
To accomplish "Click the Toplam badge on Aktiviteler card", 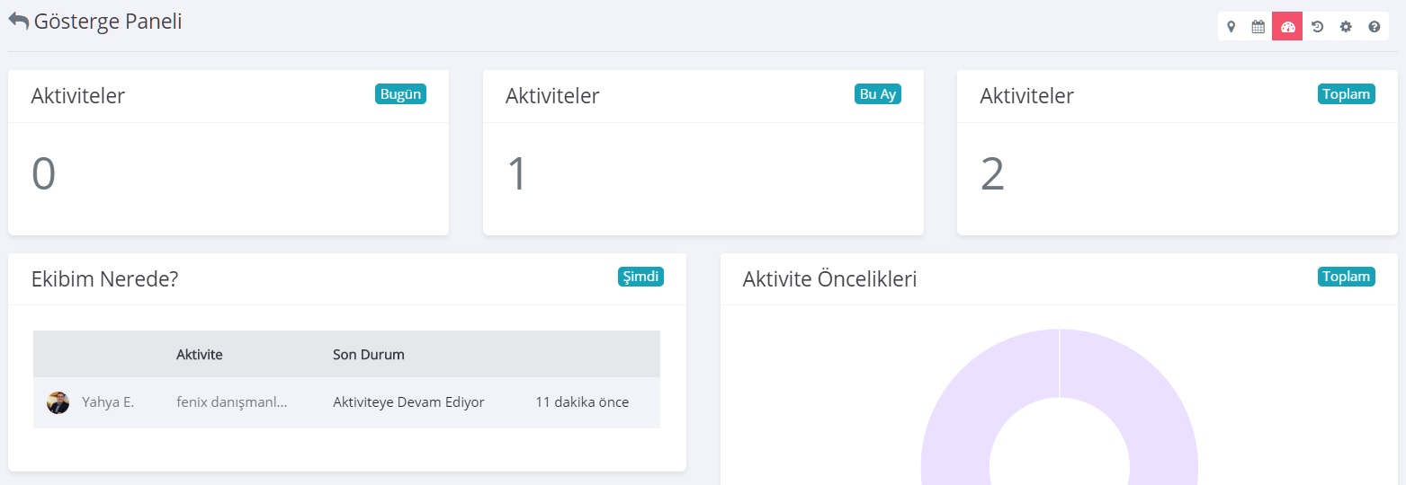I will pos(1346,94).
